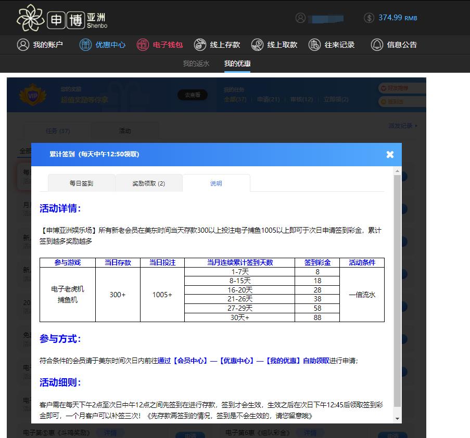Select the 说明 tab
The image size is (470, 438).
216,183
